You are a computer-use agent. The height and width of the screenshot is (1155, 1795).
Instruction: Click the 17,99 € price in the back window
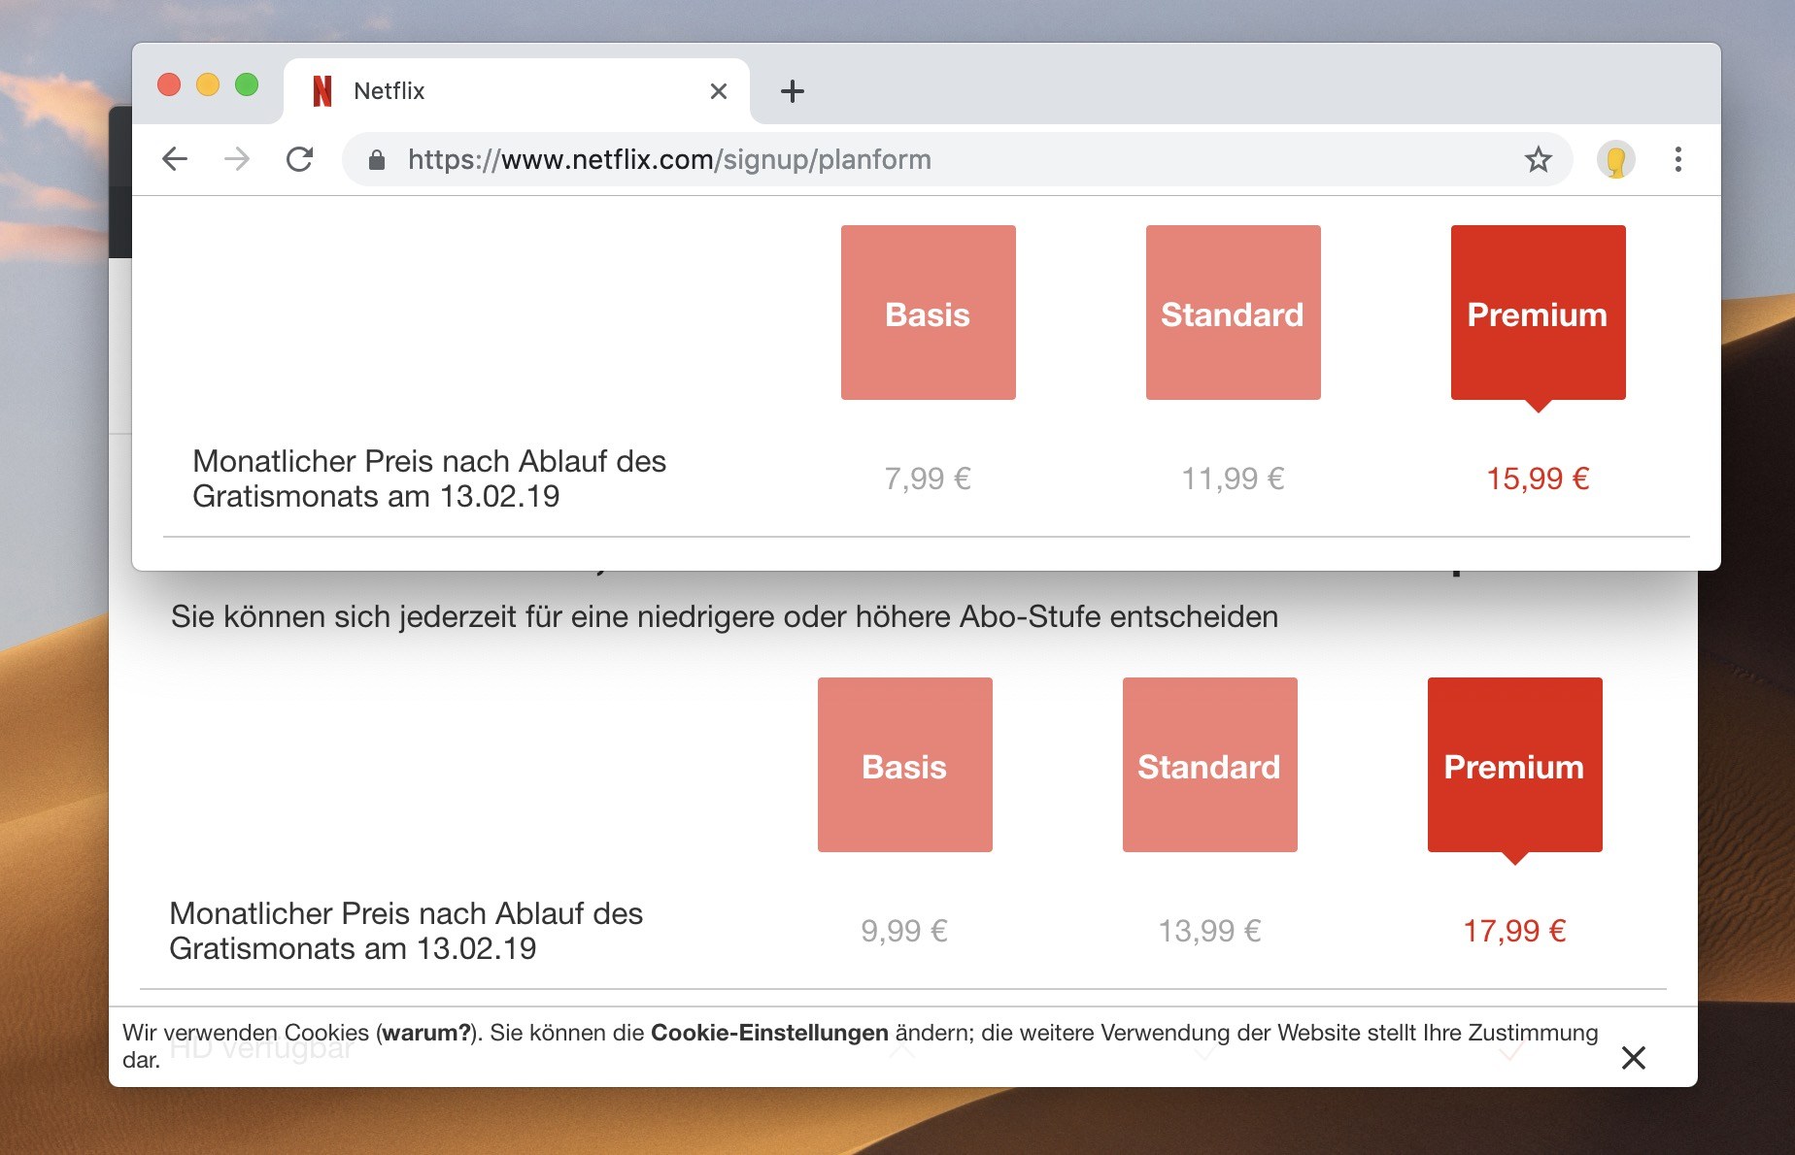tap(1514, 931)
